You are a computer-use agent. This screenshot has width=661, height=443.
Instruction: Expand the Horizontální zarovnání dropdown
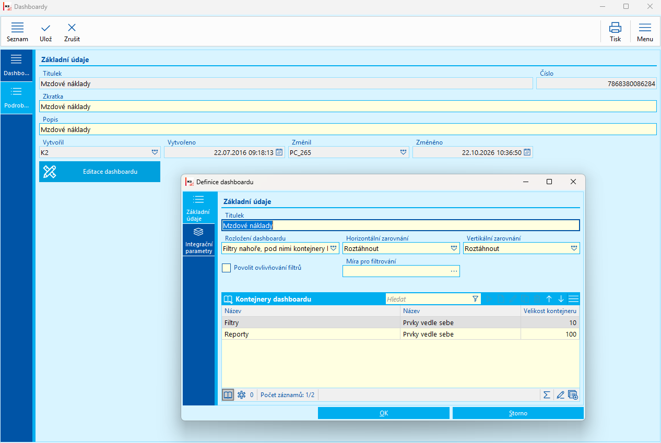pyautogui.click(x=454, y=248)
